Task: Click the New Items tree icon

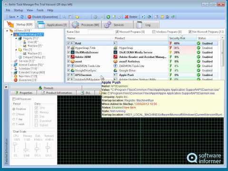Action: click(16, 76)
